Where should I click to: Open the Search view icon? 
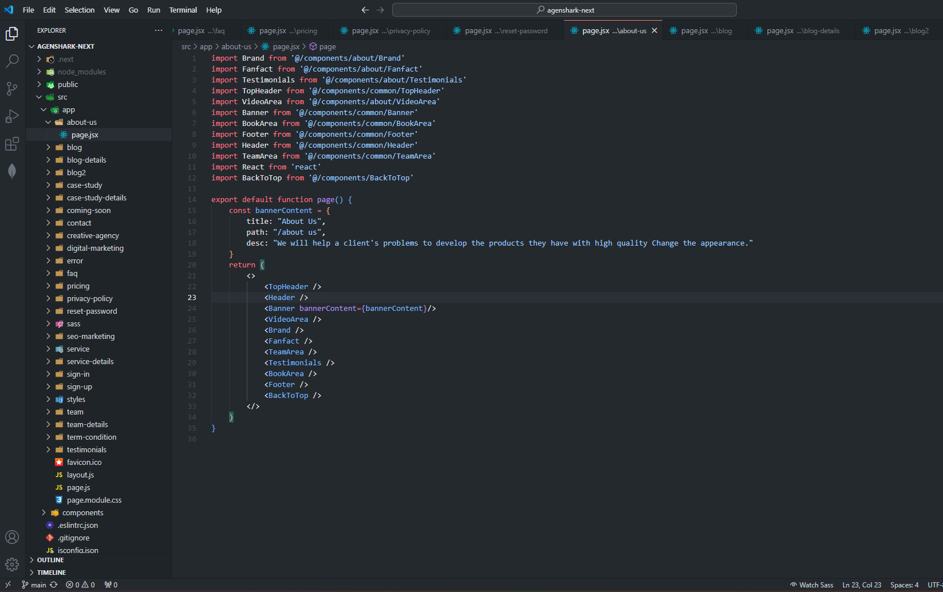(x=12, y=61)
